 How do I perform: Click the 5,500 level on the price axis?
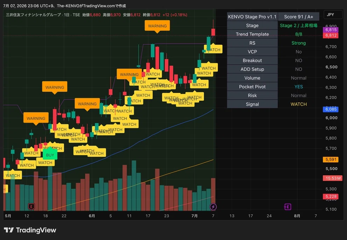[x=331, y=169]
